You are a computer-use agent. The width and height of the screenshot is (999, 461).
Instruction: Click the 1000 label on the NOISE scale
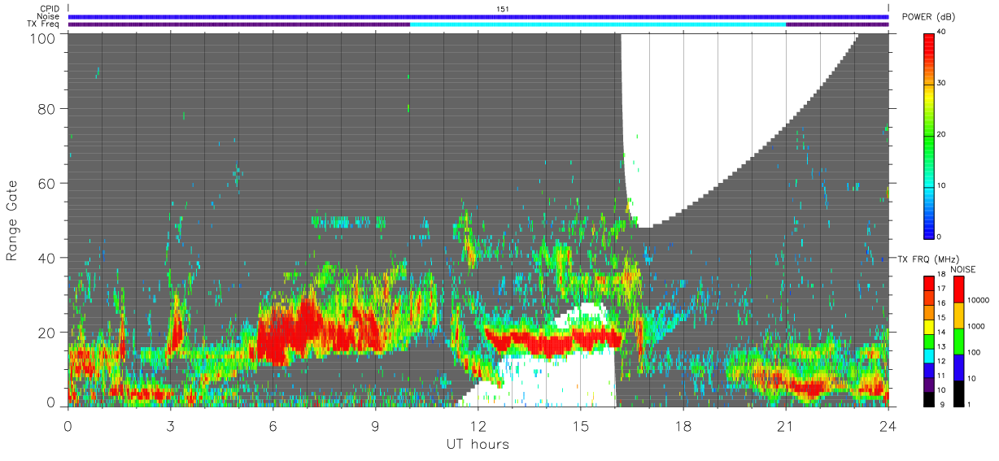click(975, 326)
